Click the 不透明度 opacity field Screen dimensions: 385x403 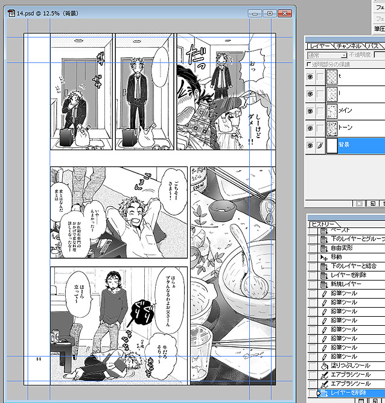[x=380, y=55]
